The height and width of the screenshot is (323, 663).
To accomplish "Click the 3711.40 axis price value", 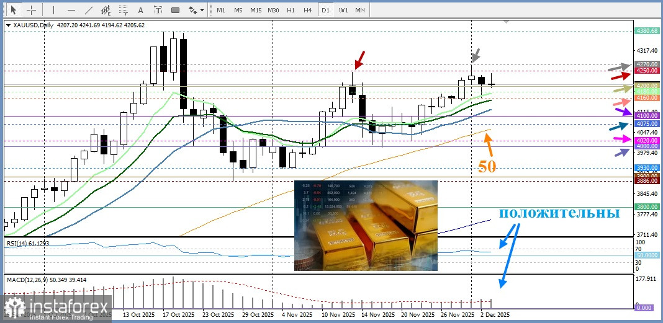I will 646,235.
